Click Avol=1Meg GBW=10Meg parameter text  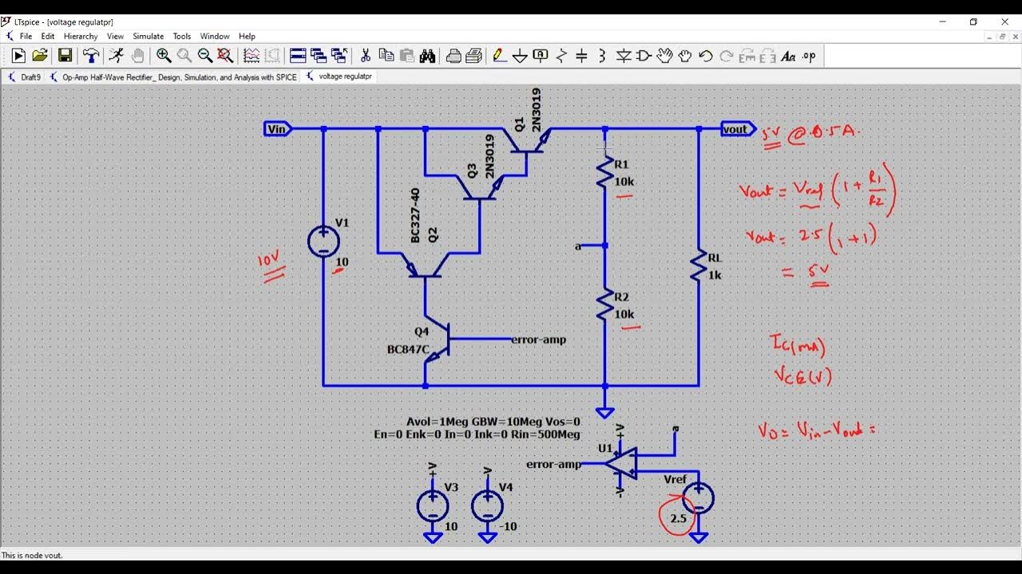tap(493, 422)
